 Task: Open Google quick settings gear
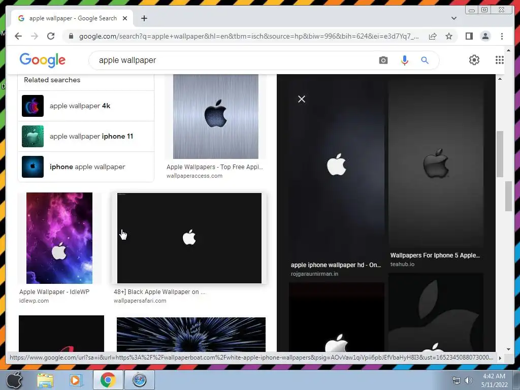[474, 60]
